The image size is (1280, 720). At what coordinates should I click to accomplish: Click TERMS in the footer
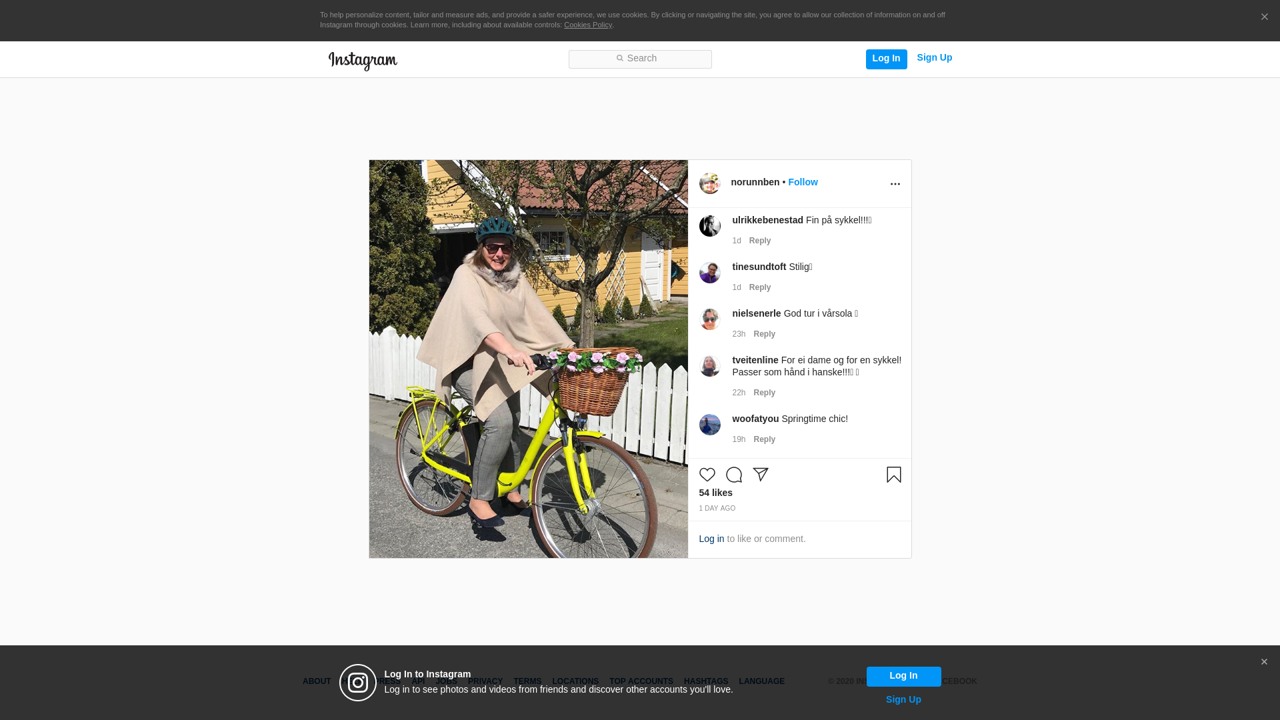[x=527, y=681]
